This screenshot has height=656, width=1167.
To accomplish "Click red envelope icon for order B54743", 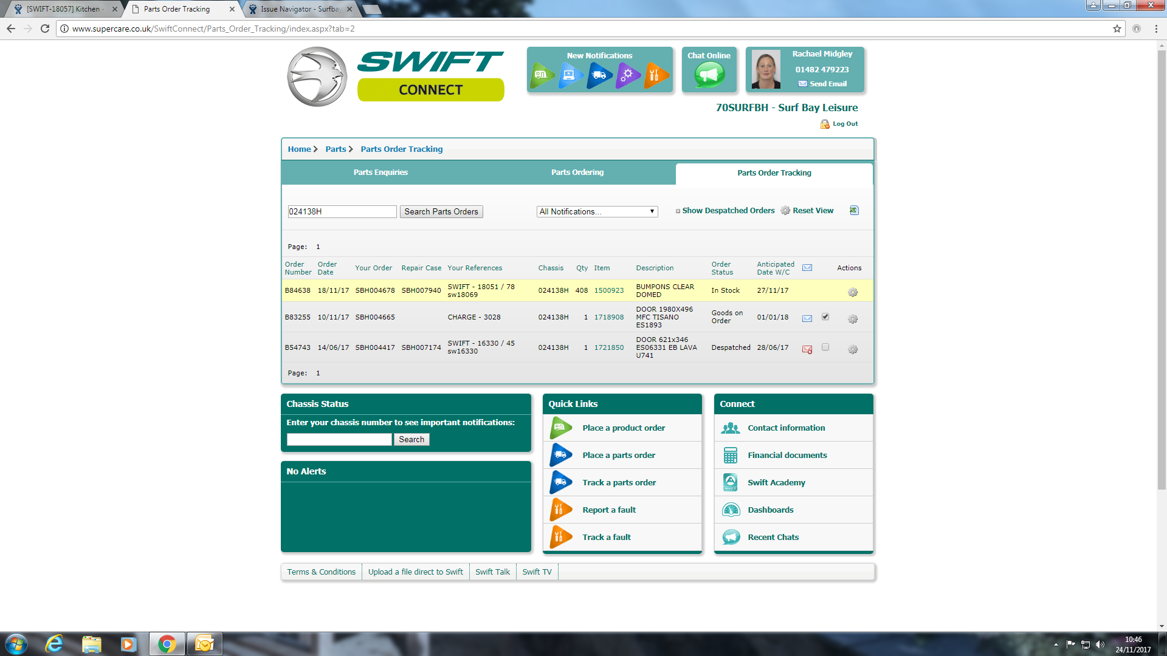I will pos(807,349).
